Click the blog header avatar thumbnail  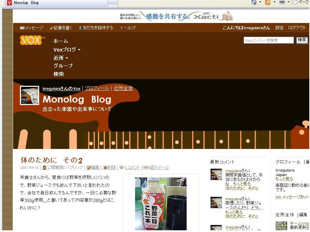click(x=30, y=95)
